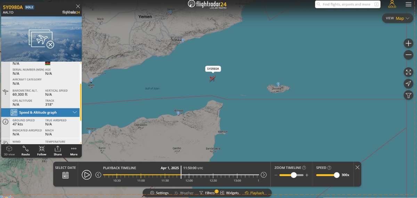Open the calendar under Select Date
Viewport: 417px width, 198px height.
pyautogui.click(x=65, y=175)
